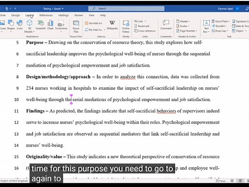249x187 pixels.
Task: Open Quick Parts menu
Action: click(221, 21)
